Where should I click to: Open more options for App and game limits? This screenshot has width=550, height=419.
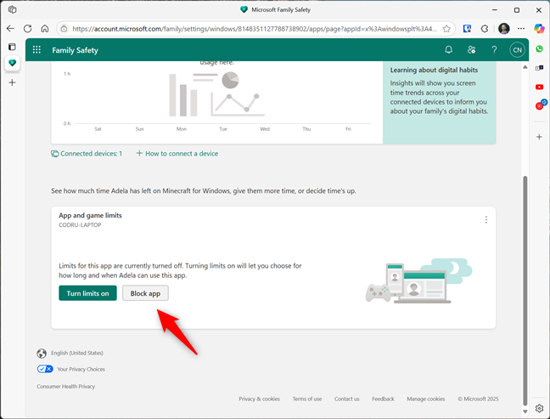485,219
